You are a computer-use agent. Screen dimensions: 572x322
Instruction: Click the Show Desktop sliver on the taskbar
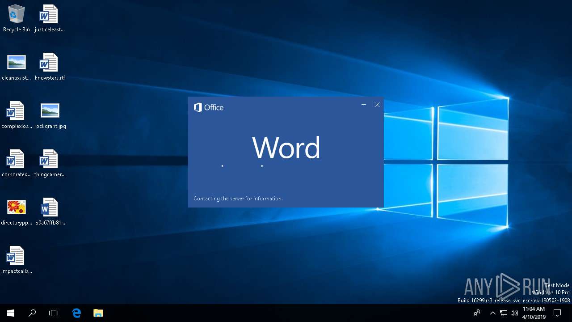point(571,313)
